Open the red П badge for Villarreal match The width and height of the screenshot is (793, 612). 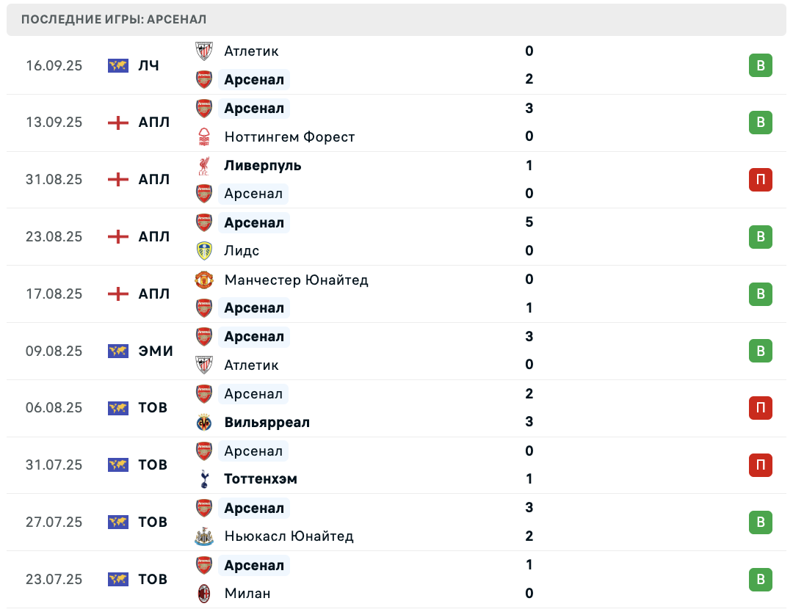[760, 408]
